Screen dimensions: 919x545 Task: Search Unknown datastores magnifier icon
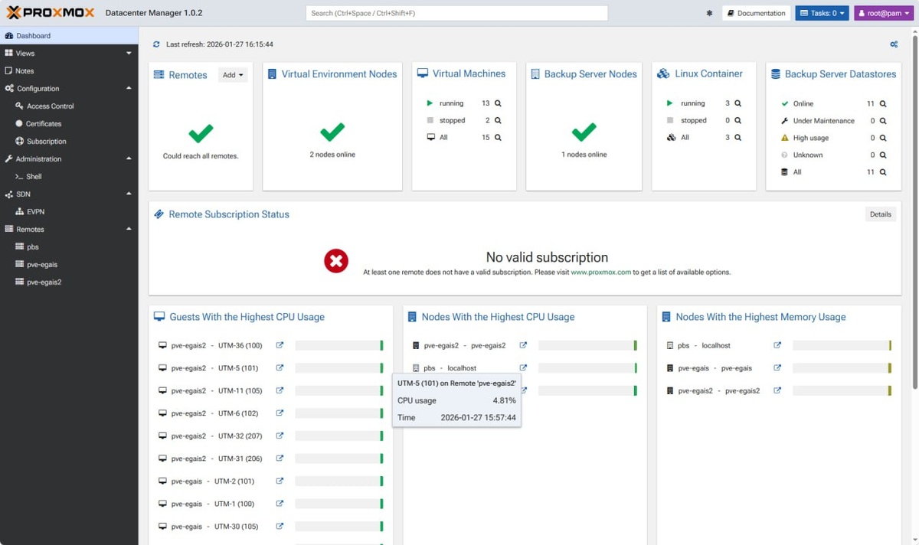(883, 155)
